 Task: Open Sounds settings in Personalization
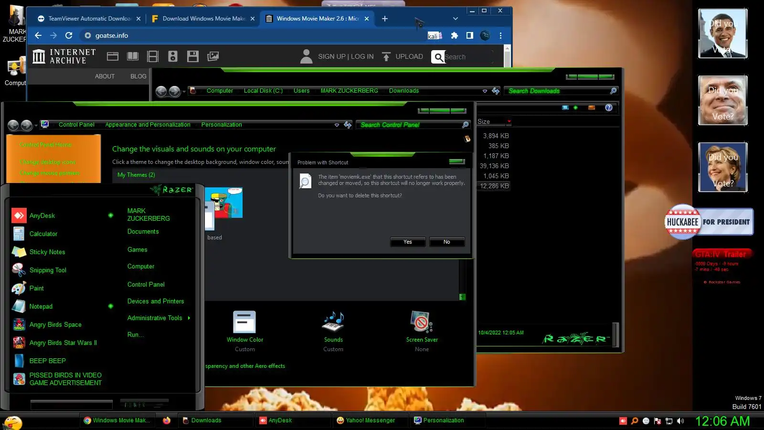(333, 331)
